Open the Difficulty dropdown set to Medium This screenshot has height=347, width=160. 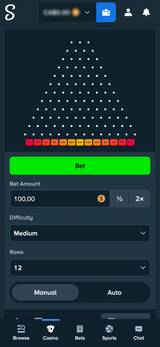80,233
